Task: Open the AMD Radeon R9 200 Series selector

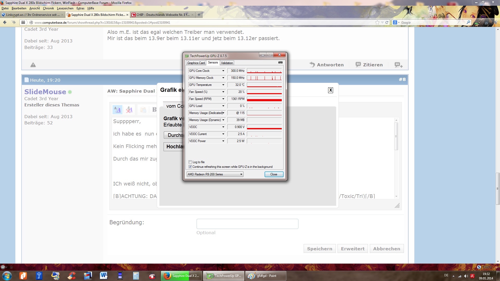Action: click(215, 174)
